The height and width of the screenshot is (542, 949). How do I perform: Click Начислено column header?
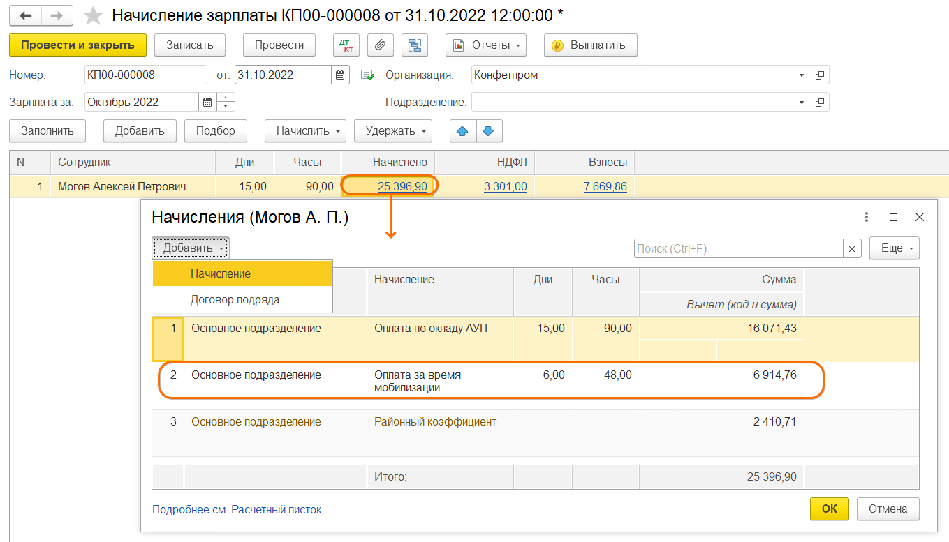coord(388,163)
